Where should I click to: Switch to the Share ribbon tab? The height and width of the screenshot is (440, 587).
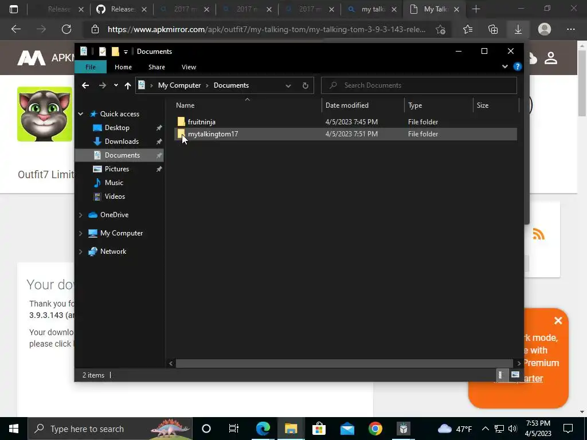coord(156,67)
